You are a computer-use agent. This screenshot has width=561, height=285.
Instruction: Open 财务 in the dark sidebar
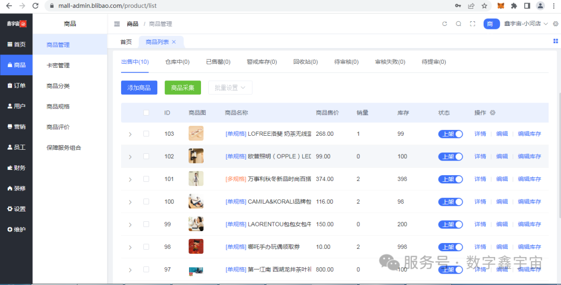click(17, 168)
